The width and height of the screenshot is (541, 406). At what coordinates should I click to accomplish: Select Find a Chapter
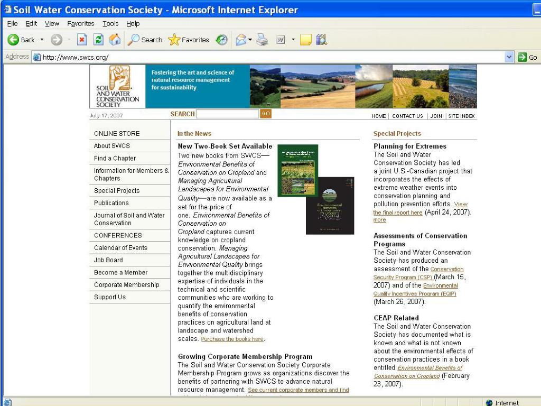(115, 158)
